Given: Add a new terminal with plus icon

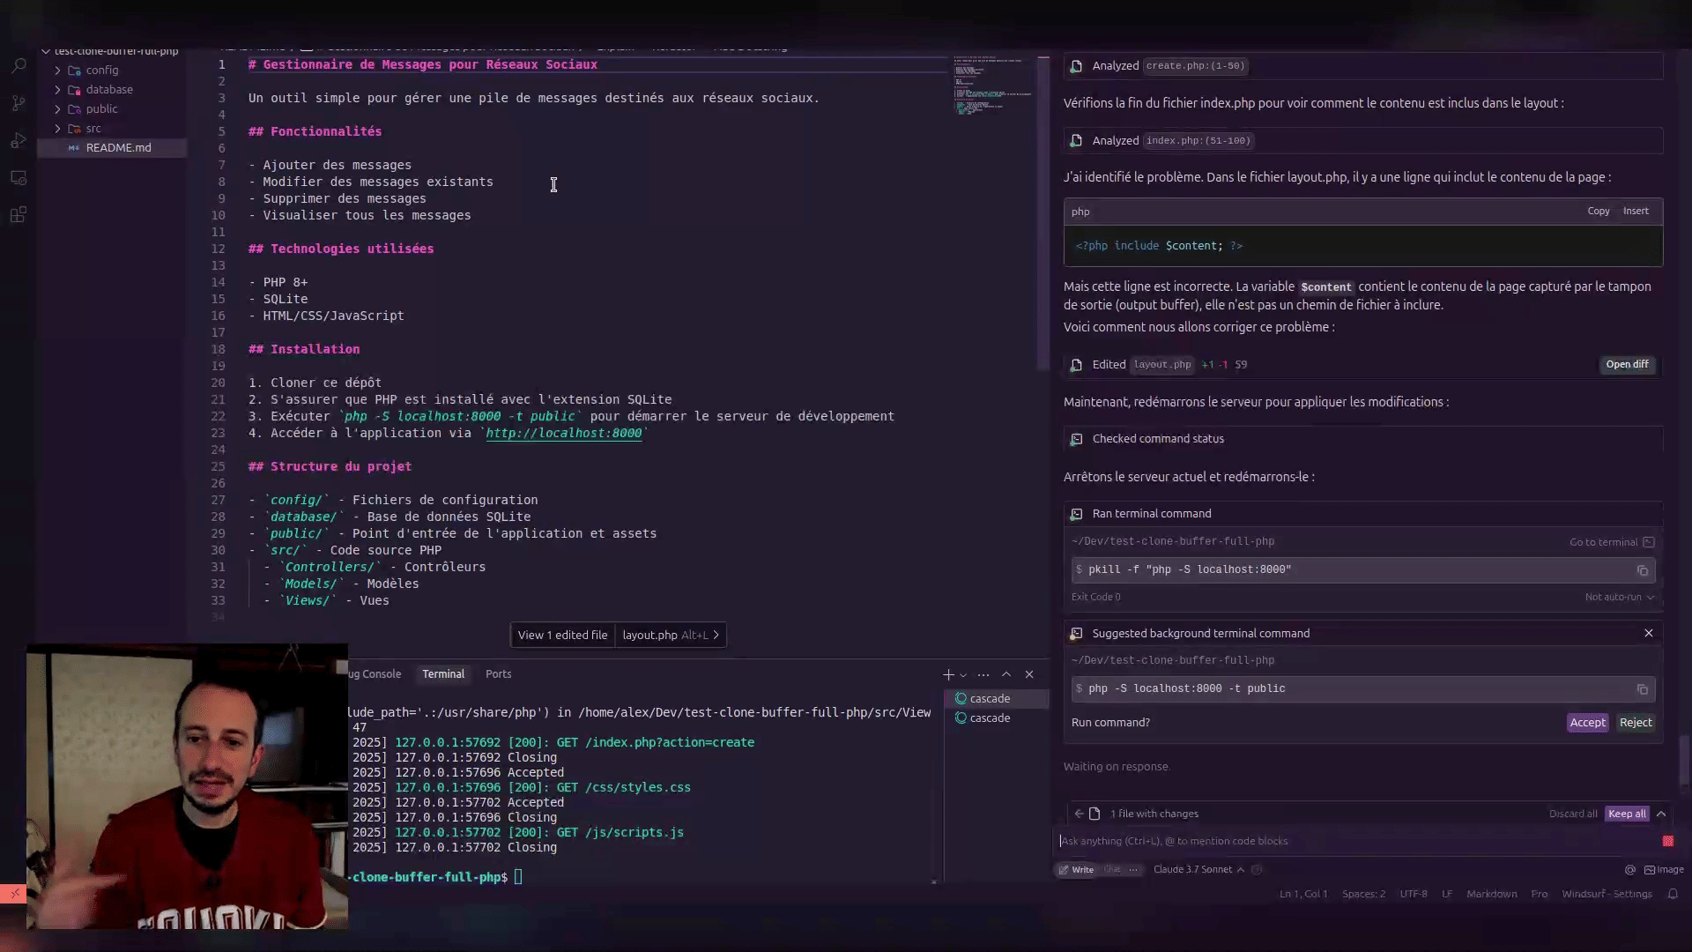Looking at the screenshot, I should [948, 674].
